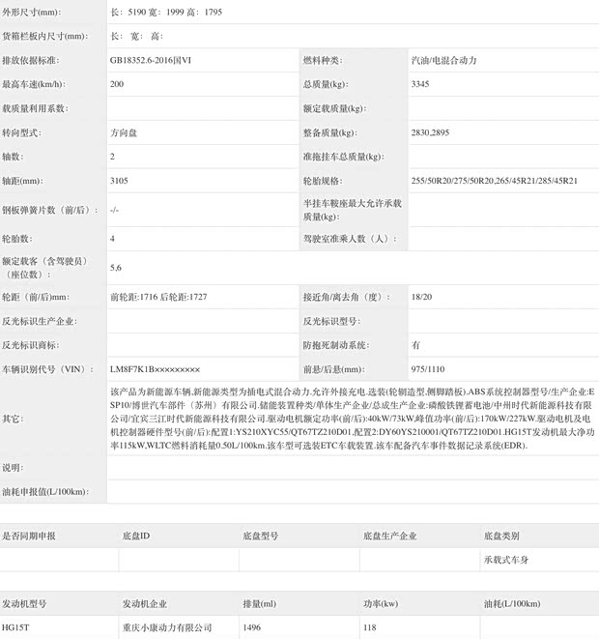Click the fuel type value 汽油/电混合动力

[x=443, y=60]
